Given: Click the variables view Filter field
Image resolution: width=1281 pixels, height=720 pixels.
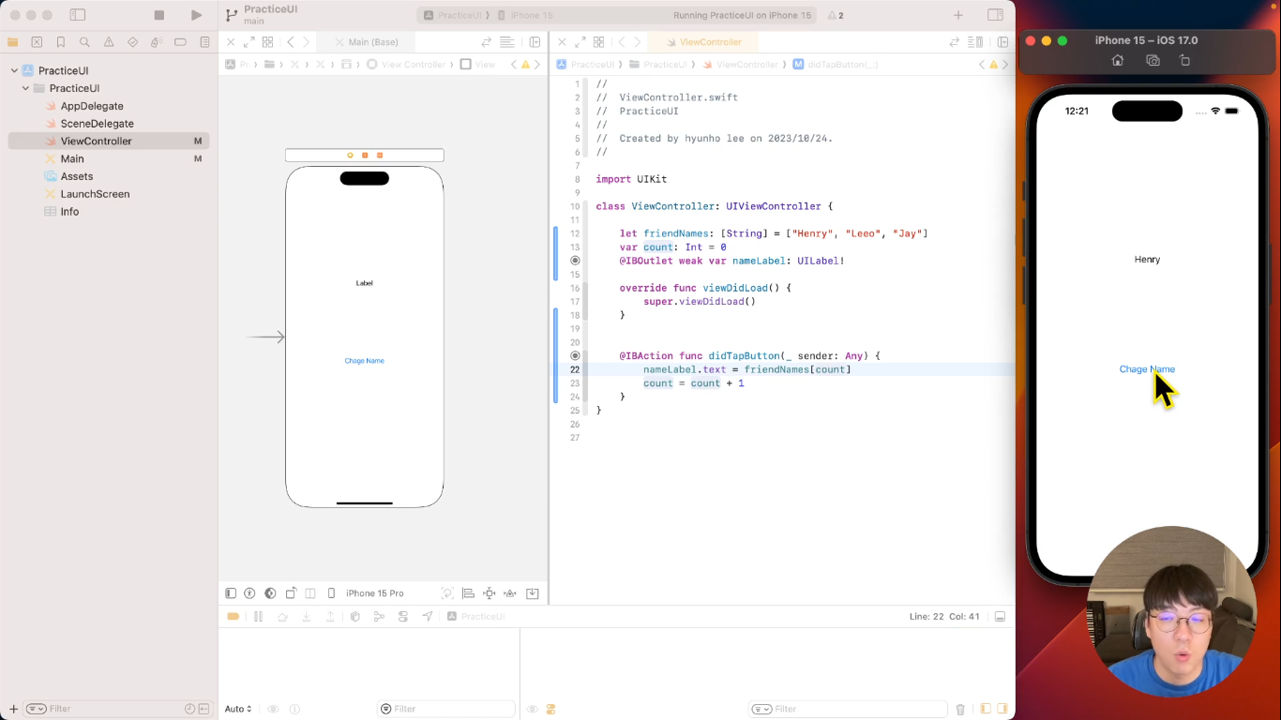Looking at the screenshot, I should click(446, 709).
